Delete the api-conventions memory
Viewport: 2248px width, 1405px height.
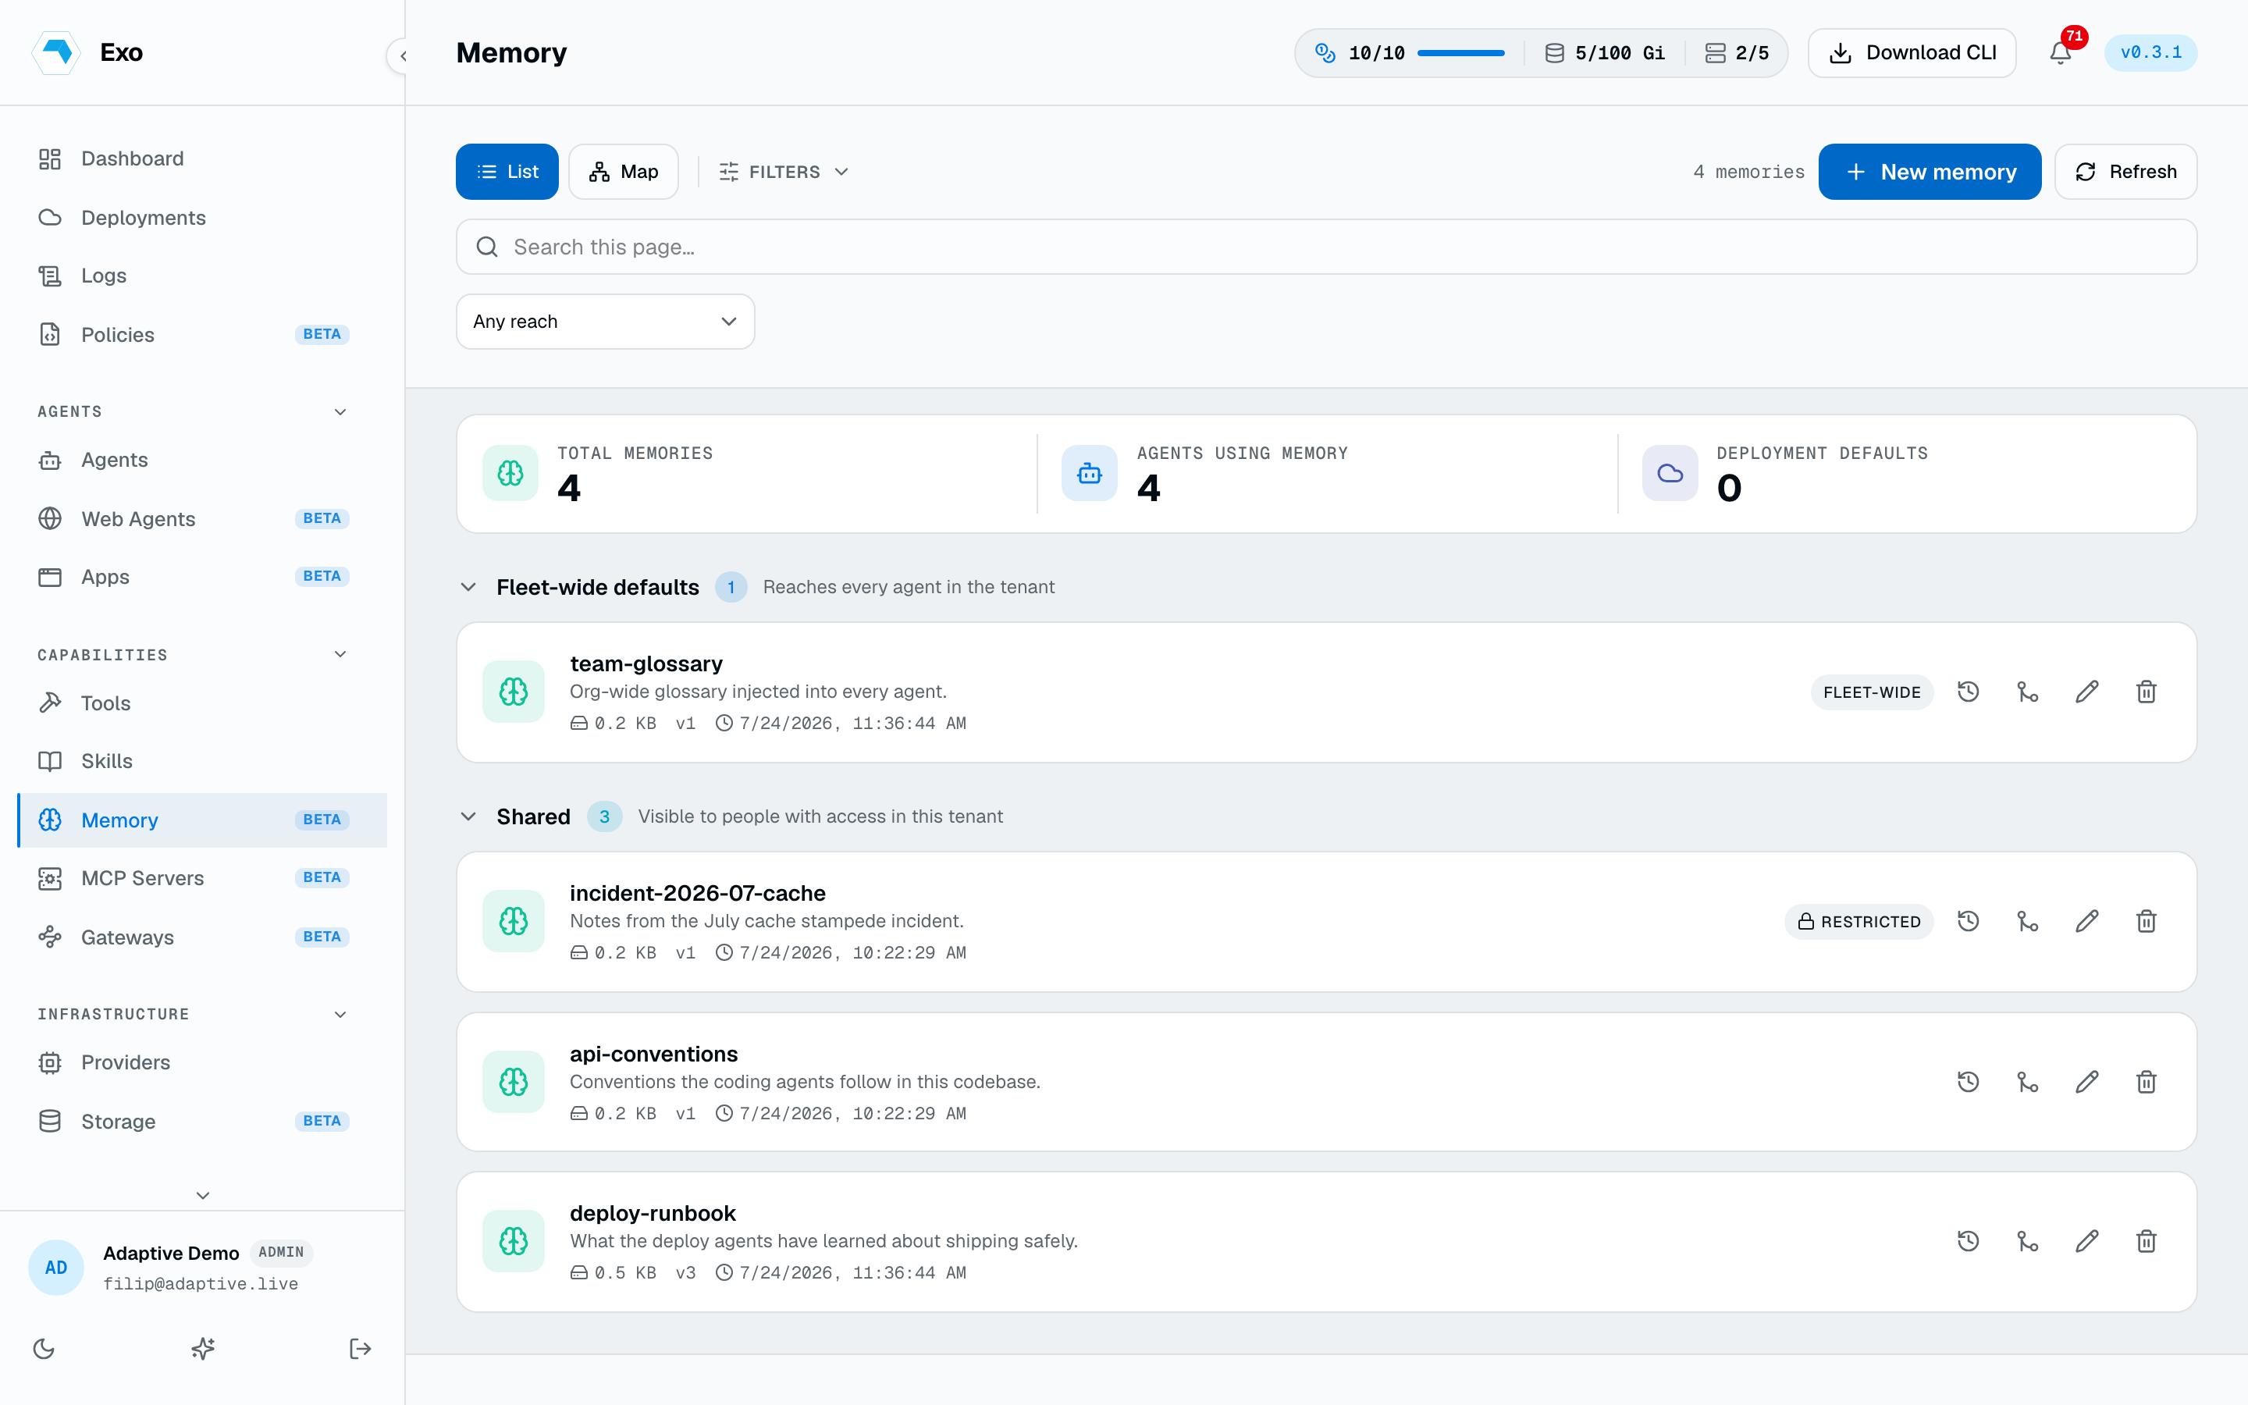pyautogui.click(x=2146, y=1082)
